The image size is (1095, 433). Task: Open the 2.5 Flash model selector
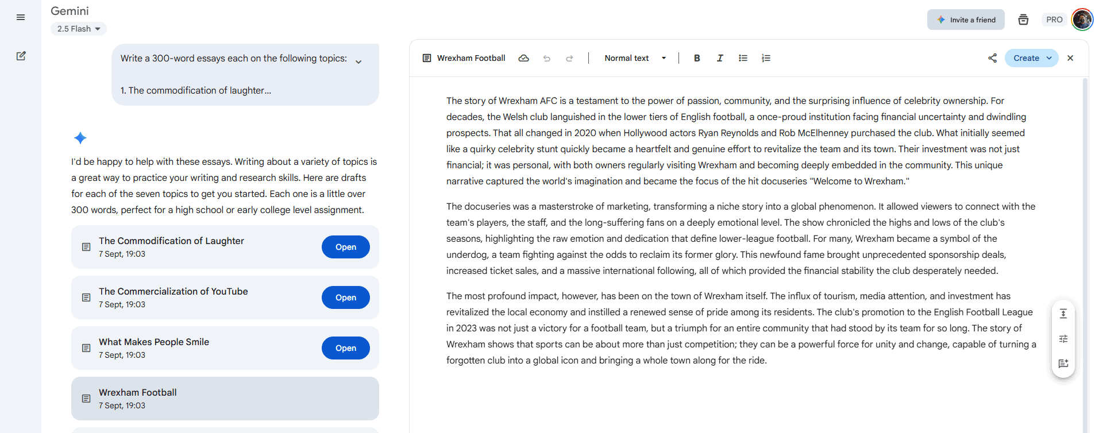pyautogui.click(x=79, y=29)
